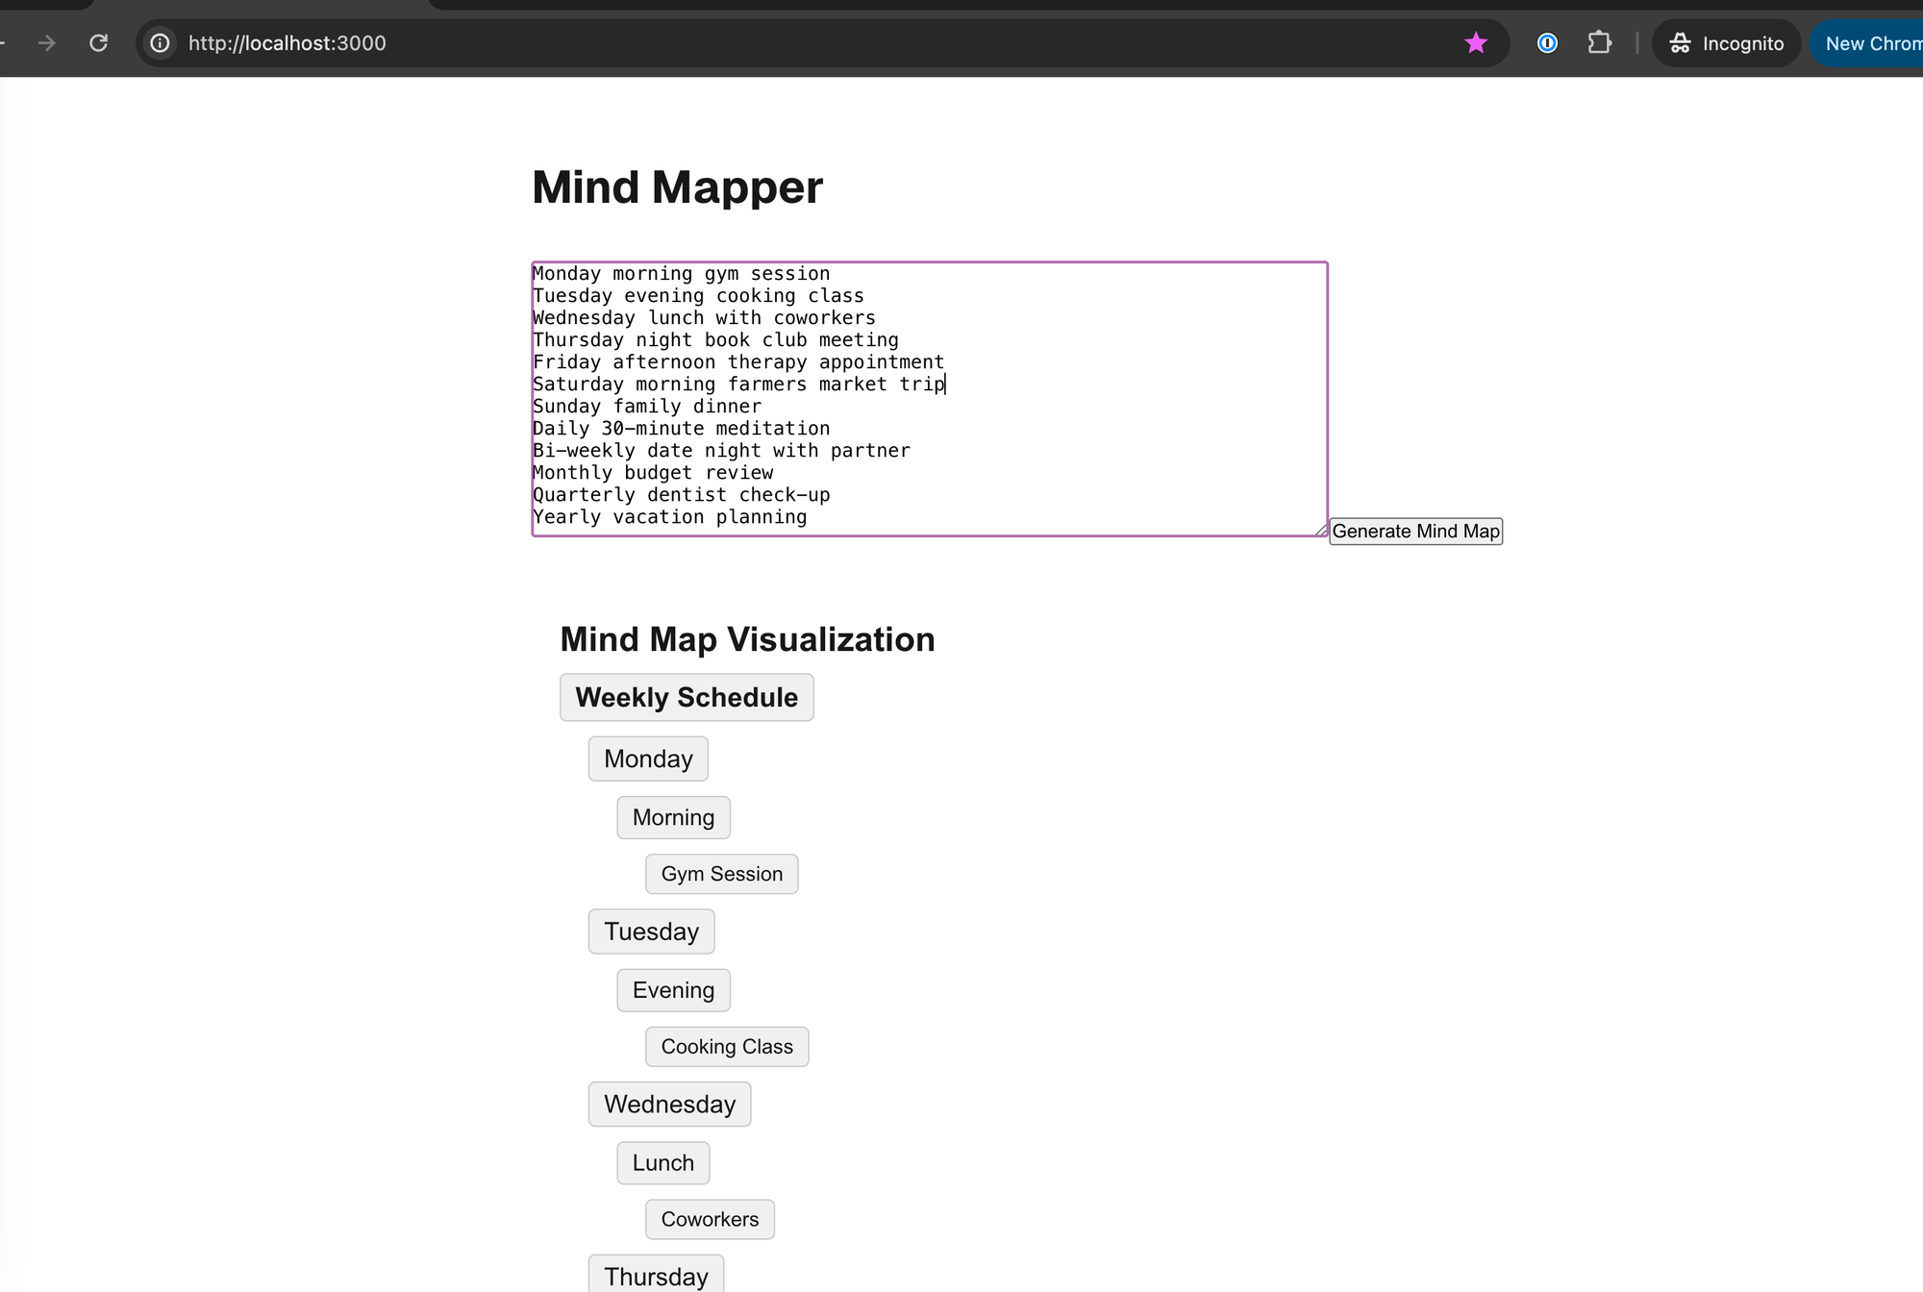1923x1292 pixels.
Task: Select the Tuesday node
Action: [651, 932]
